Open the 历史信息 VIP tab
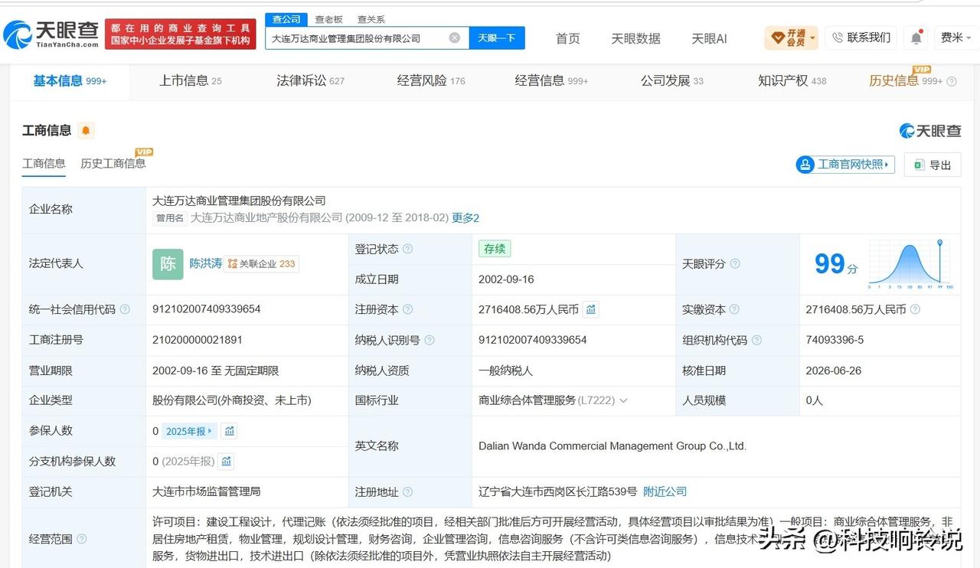The image size is (980, 568). [x=906, y=80]
